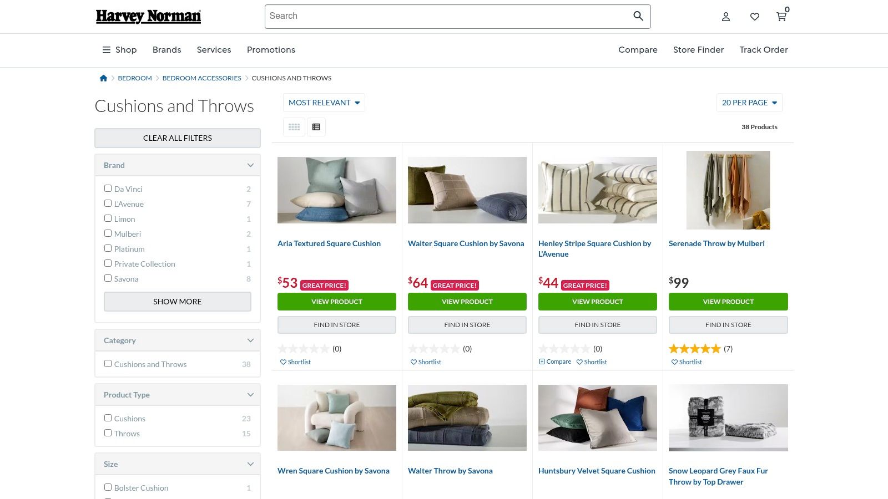The height and width of the screenshot is (499, 888).
Task: Shortlist Walter Square Cushion by Savona
Action: 426,362
